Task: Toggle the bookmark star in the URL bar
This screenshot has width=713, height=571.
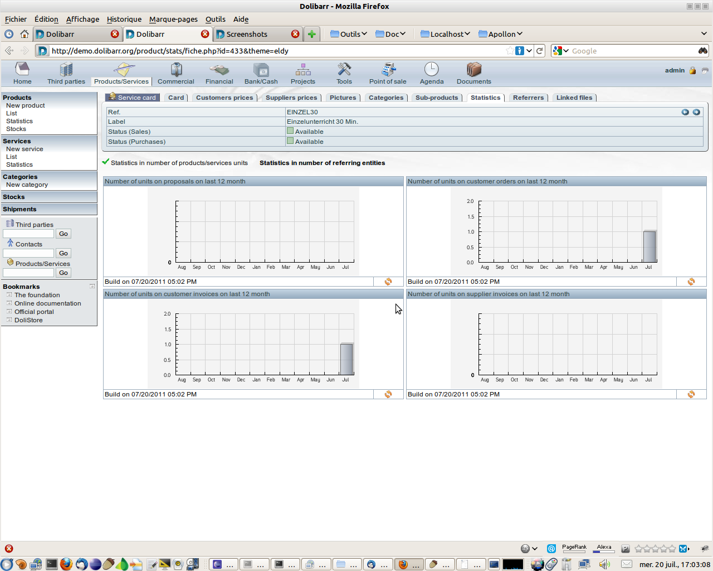Action: click(x=509, y=51)
